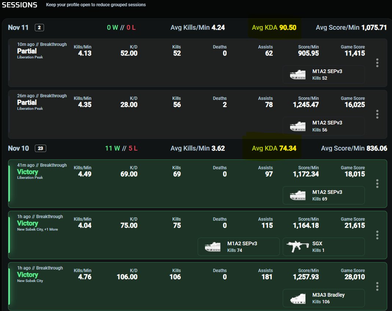Screen dimensions: 392x311
Task: Select the M1A2 SEPv3 Kills 56 weapon card
Action: [x=323, y=126]
